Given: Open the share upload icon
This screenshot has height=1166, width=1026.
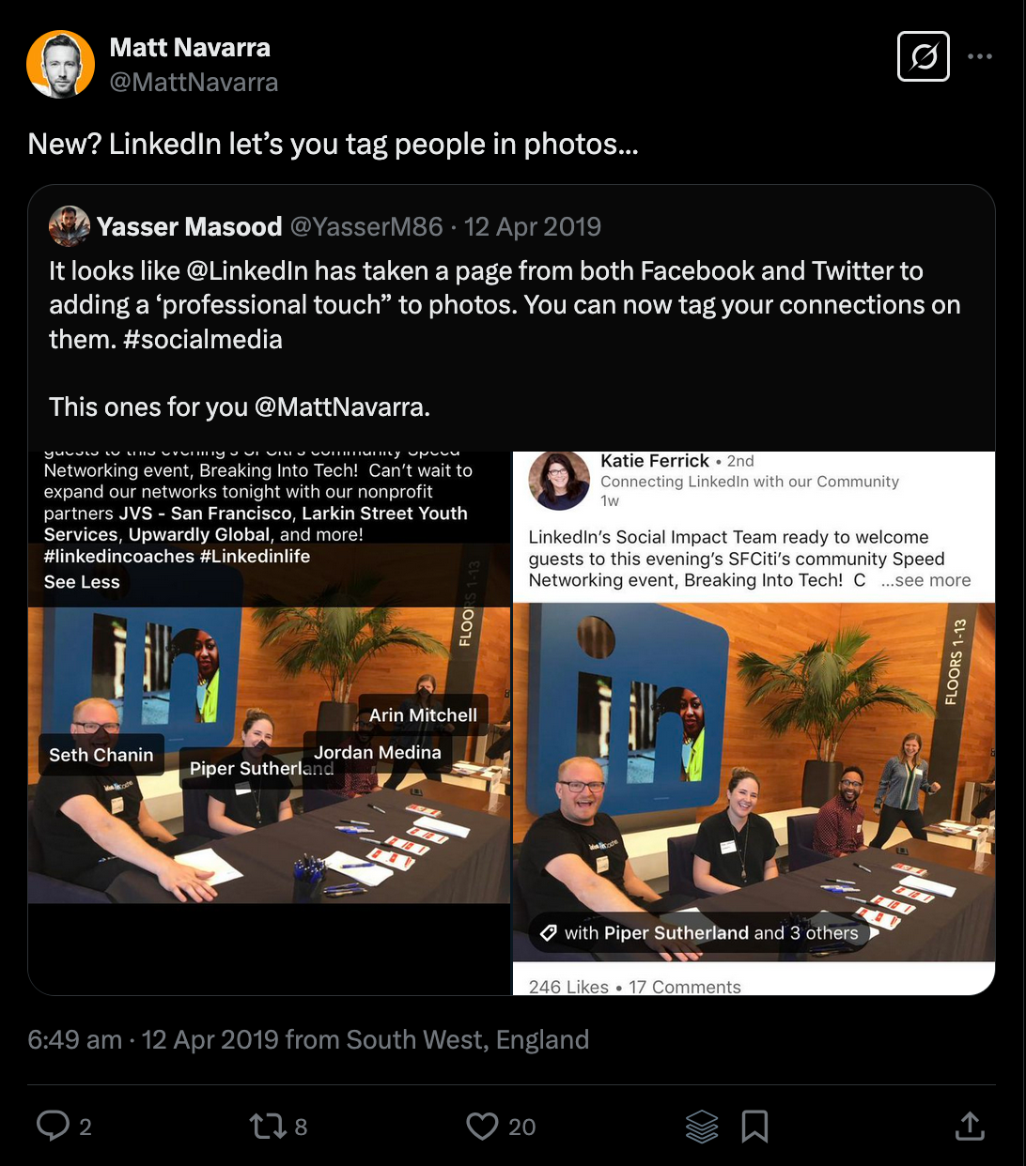Looking at the screenshot, I should click(970, 1126).
